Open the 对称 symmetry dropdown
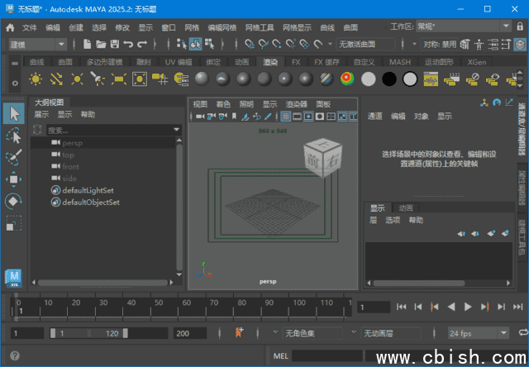 click(x=440, y=44)
